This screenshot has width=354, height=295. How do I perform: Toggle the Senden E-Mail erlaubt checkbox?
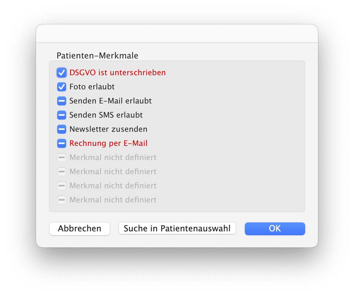tap(62, 101)
